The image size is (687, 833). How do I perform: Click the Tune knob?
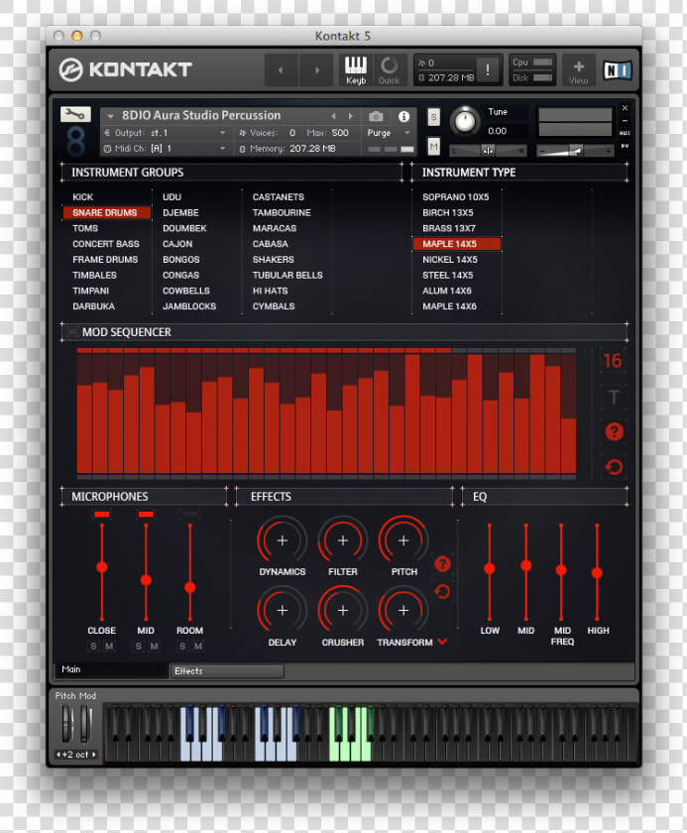[465, 121]
